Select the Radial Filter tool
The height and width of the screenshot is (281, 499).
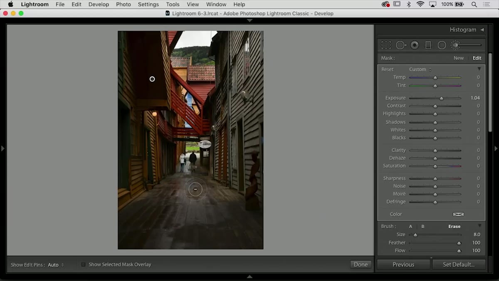(442, 45)
